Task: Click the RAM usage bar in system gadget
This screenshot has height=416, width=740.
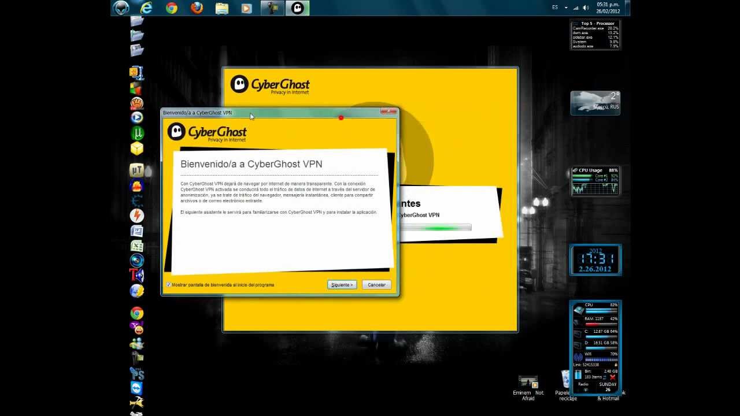Action: [x=601, y=324]
